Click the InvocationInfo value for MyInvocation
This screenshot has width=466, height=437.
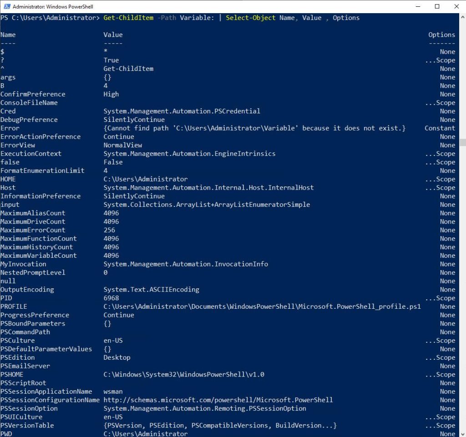click(x=186, y=264)
